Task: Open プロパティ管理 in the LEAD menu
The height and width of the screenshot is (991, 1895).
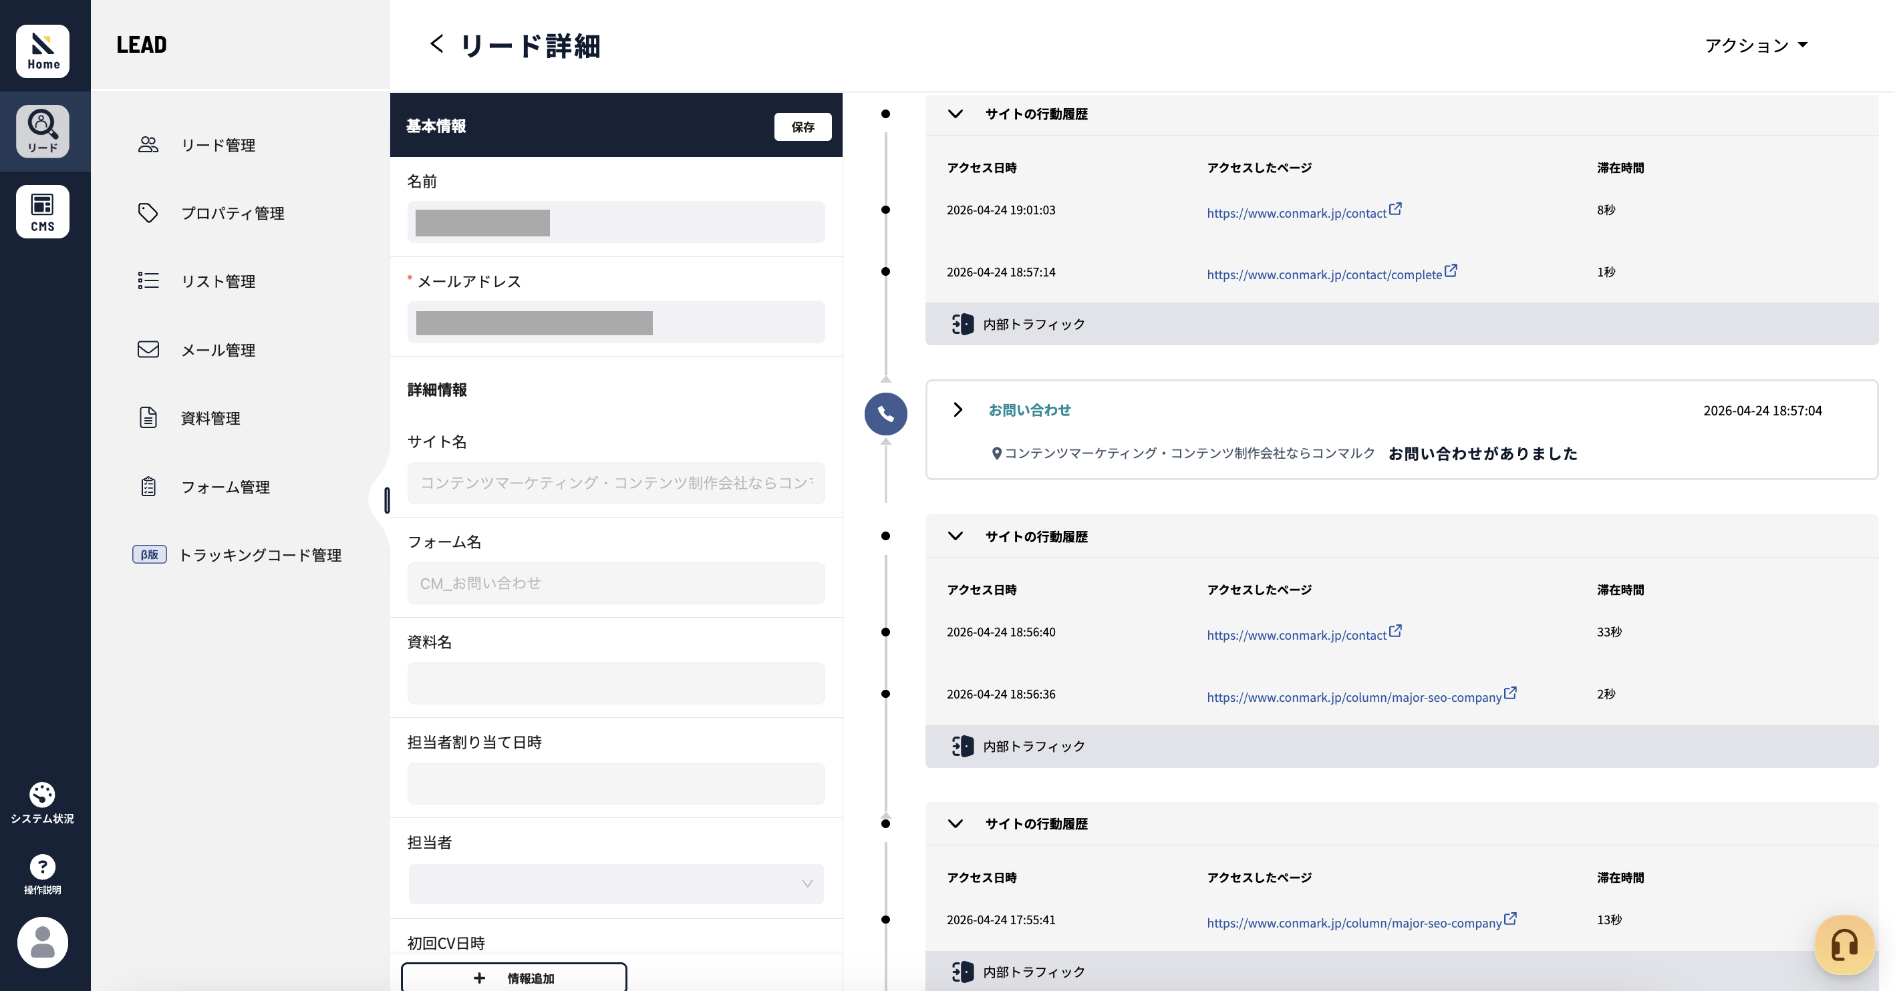Action: pos(233,213)
